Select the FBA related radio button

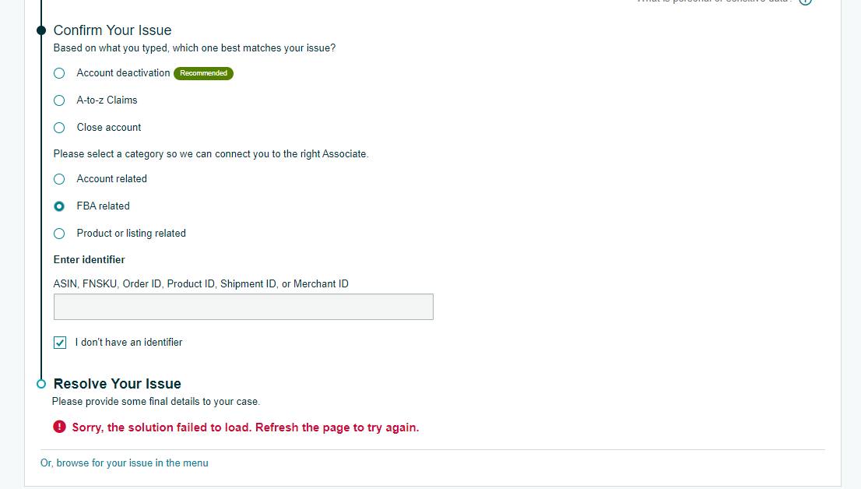point(59,206)
